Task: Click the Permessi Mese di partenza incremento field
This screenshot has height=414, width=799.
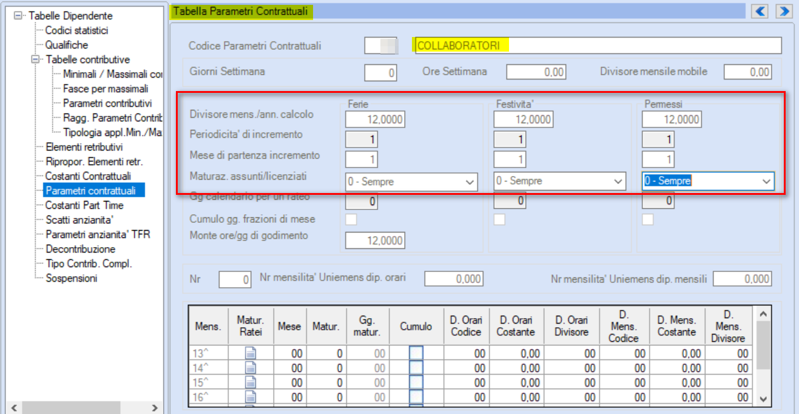Action: click(658, 160)
